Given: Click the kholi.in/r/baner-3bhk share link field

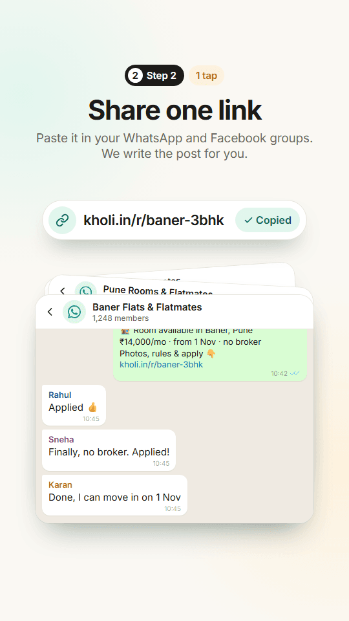Looking at the screenshot, I should tap(174, 220).
